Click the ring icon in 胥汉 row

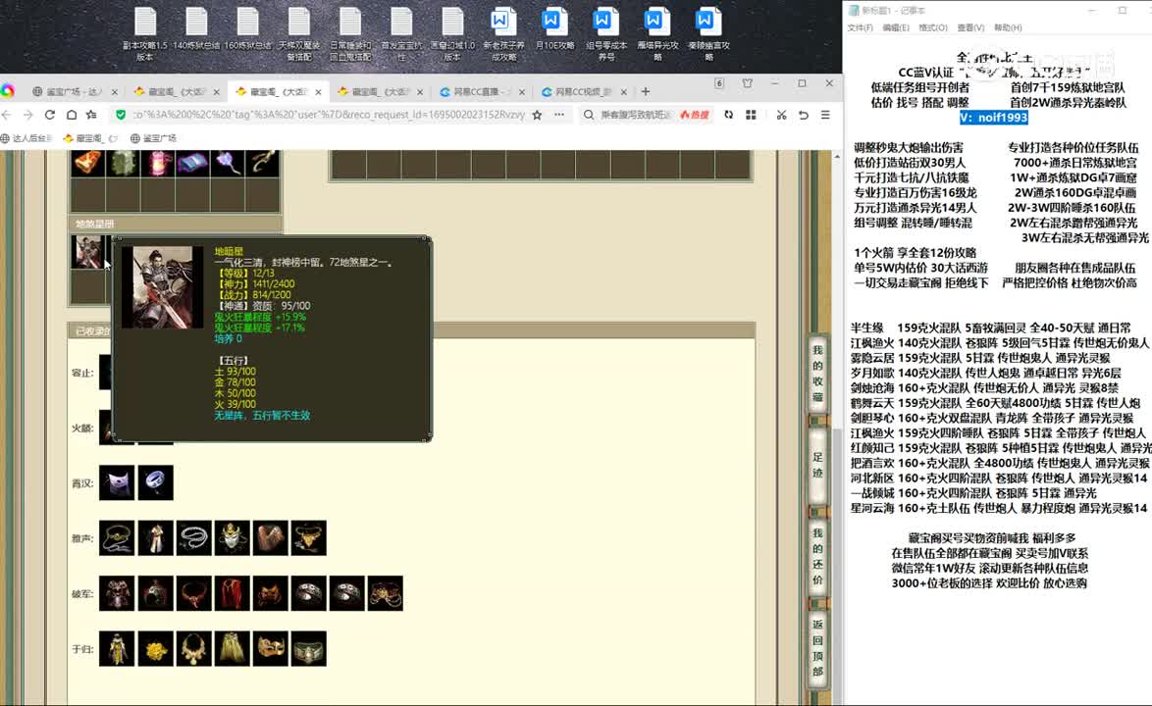coord(155,482)
